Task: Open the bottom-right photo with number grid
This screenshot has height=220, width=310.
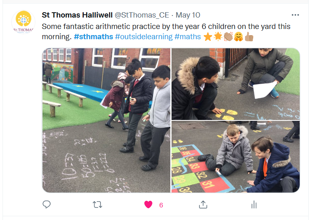Action: pyautogui.click(x=236, y=157)
